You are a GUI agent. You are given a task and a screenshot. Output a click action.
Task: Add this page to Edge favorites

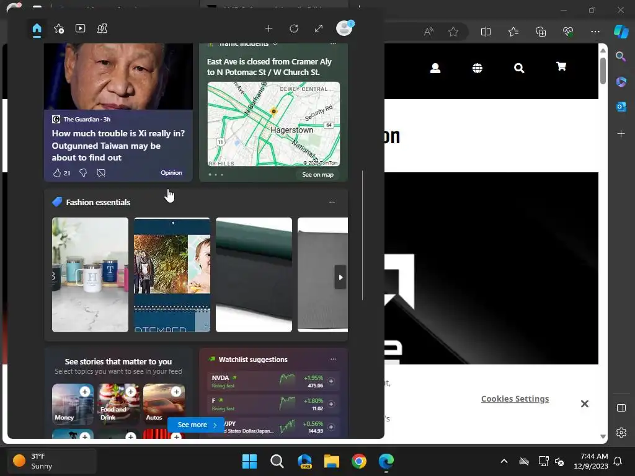tap(453, 32)
